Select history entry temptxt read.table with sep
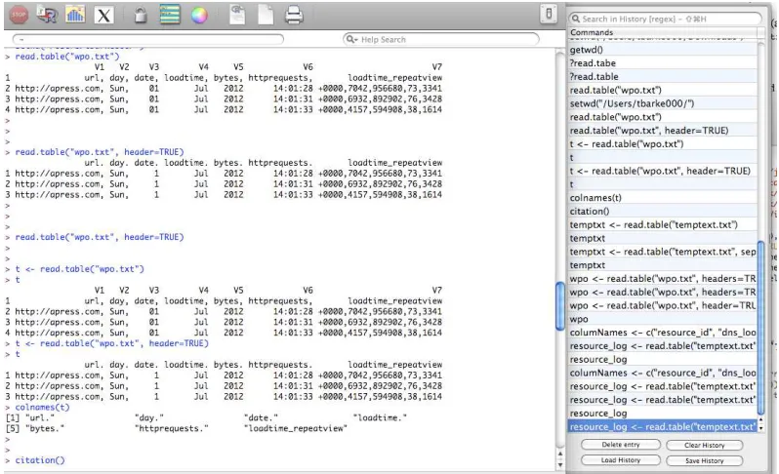The height and width of the screenshot is (474, 779). (x=662, y=252)
